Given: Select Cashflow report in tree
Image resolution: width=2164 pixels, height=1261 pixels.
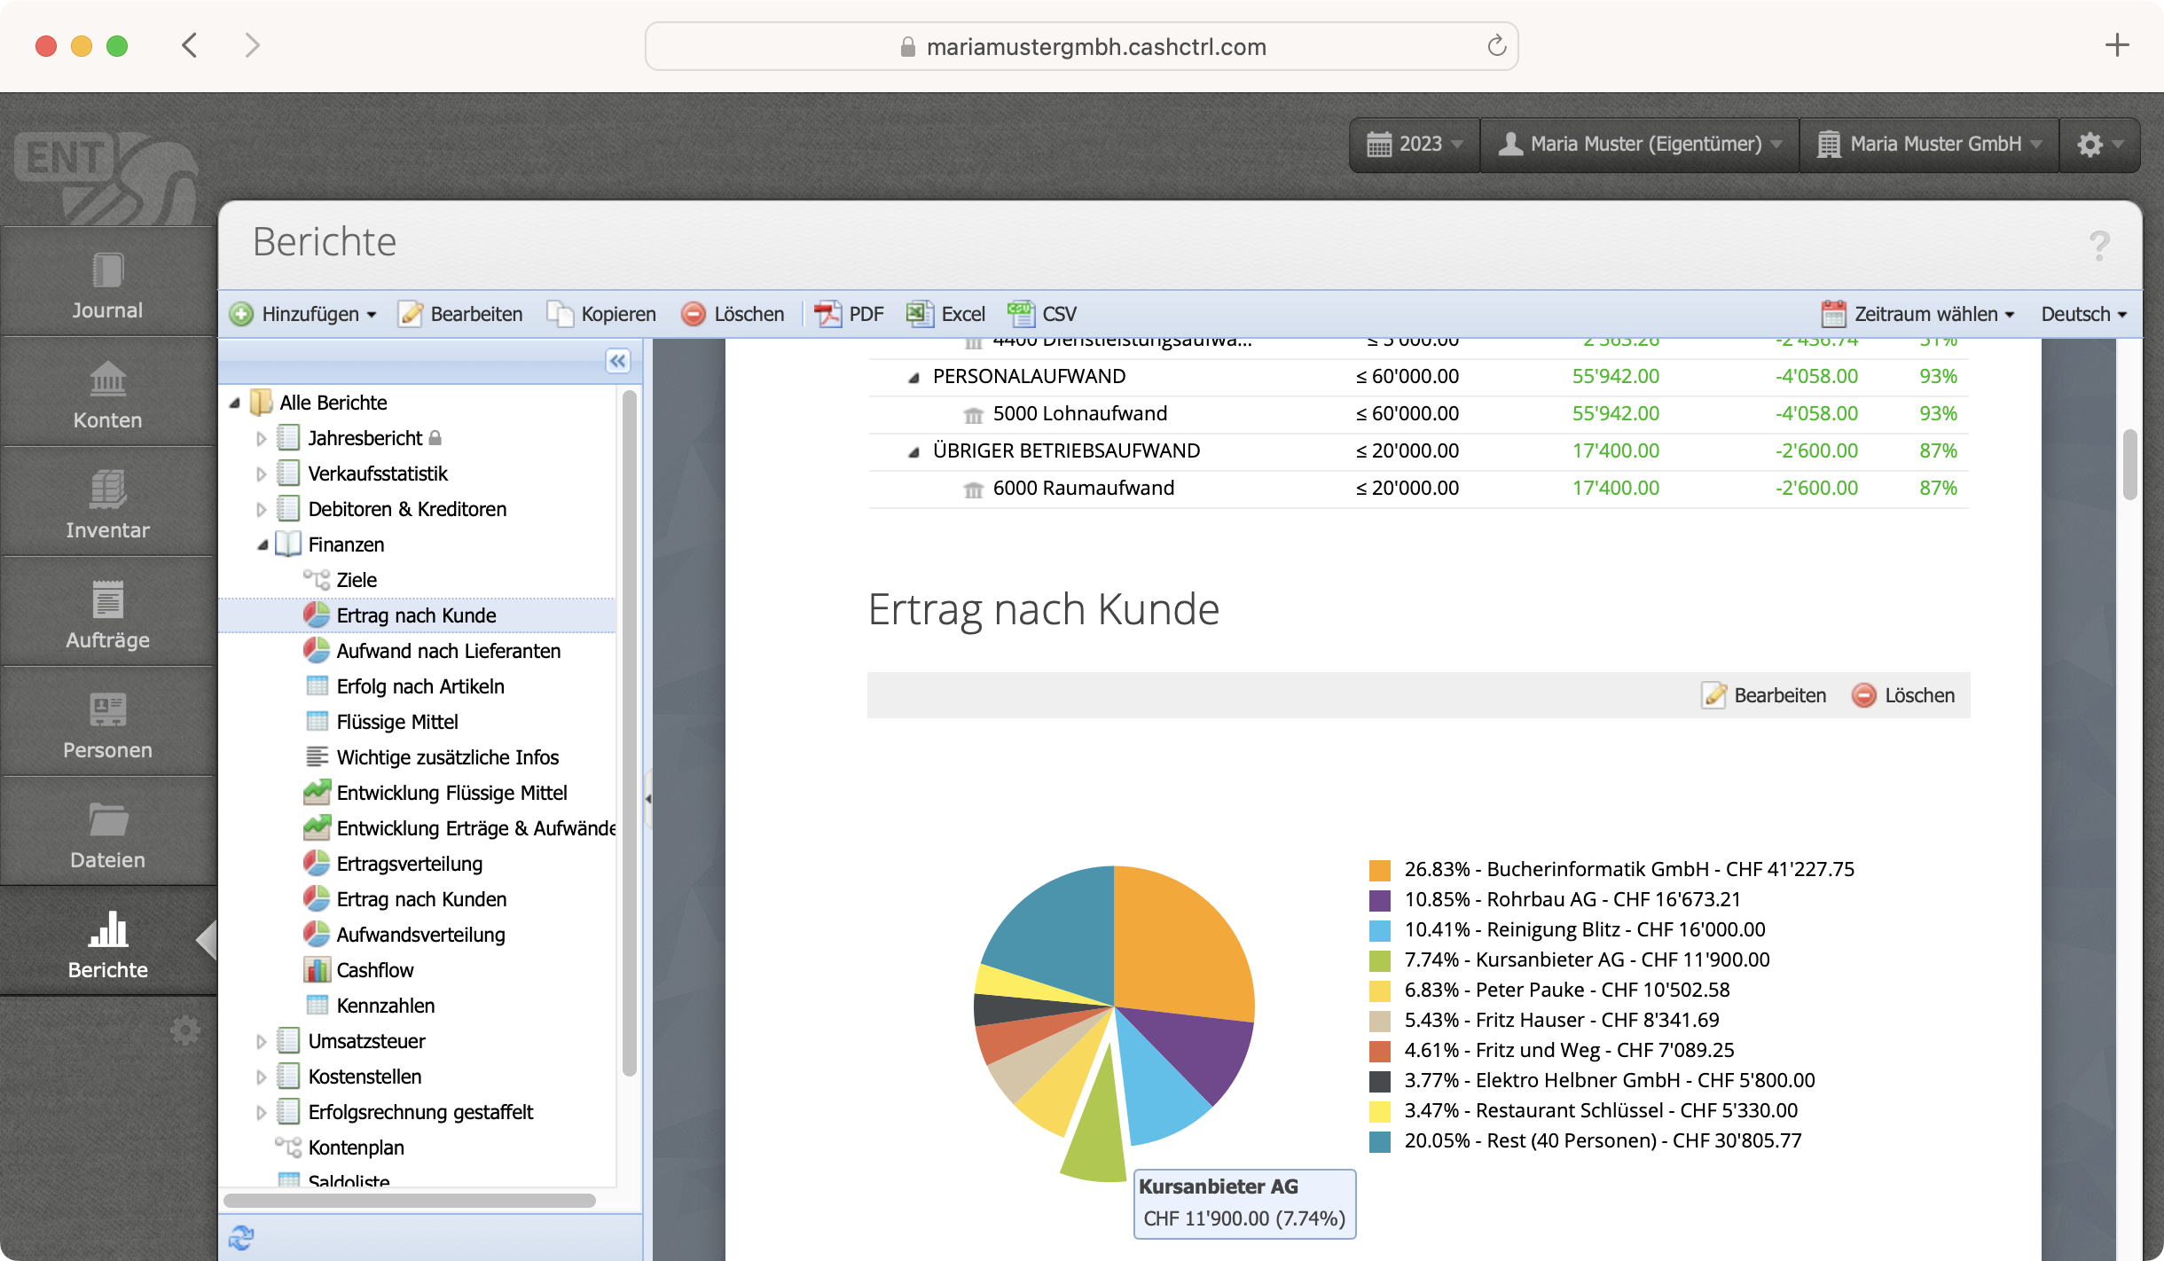Looking at the screenshot, I should [374, 970].
